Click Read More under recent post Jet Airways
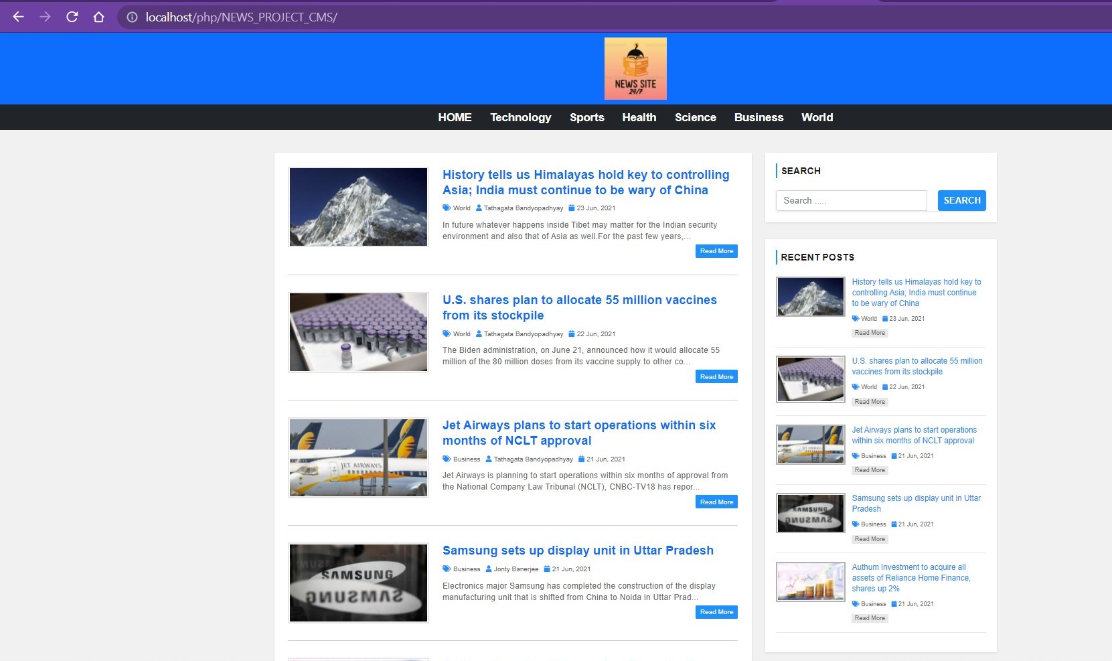Image resolution: width=1112 pixels, height=661 pixels. [x=870, y=470]
